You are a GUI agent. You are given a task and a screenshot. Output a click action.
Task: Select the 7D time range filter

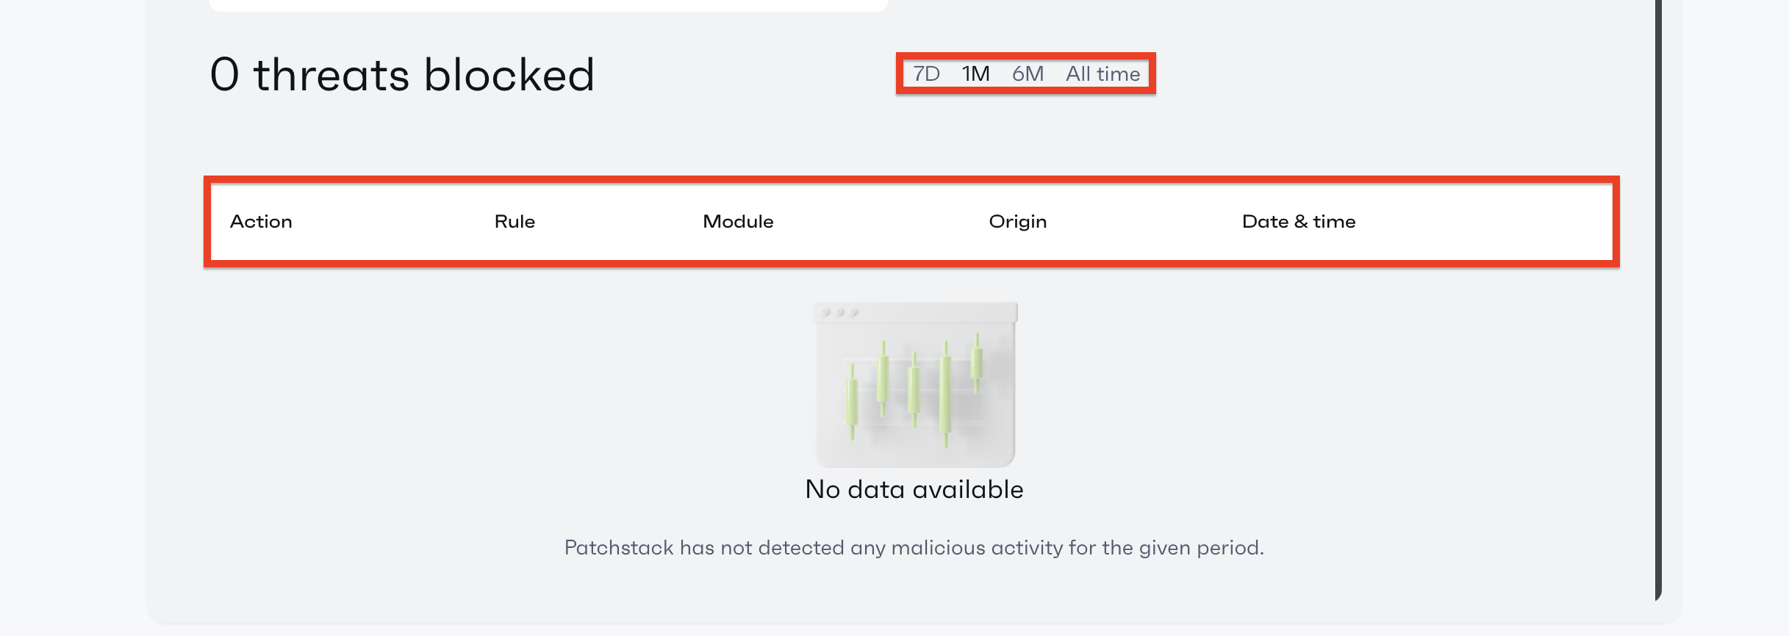click(x=926, y=74)
